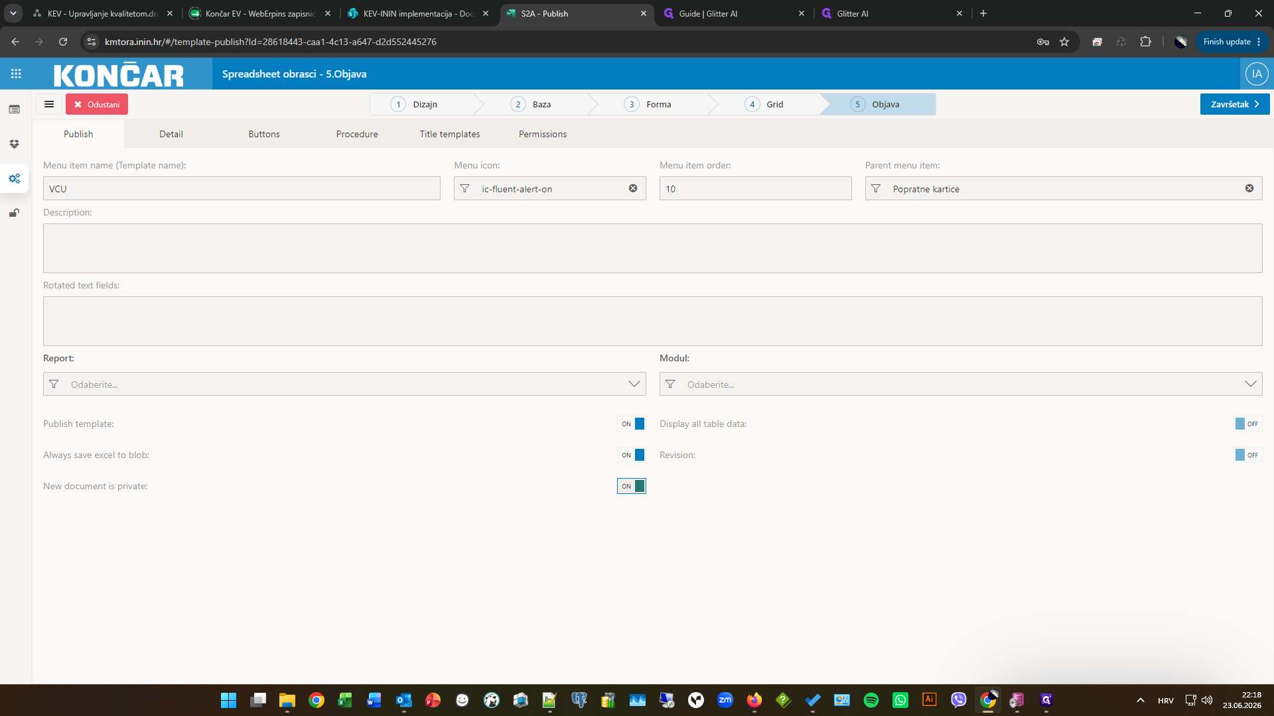Click the Menu item order input field
1274x716 pixels.
[x=756, y=188]
